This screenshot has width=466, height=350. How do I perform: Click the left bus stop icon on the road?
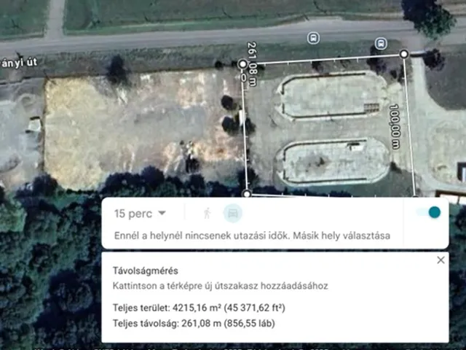click(313, 38)
